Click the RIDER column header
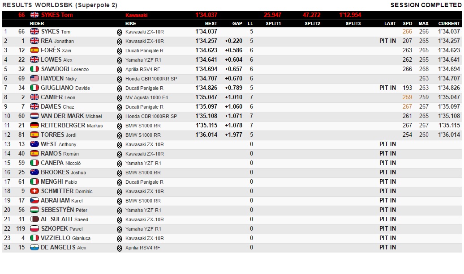 coord(37,24)
